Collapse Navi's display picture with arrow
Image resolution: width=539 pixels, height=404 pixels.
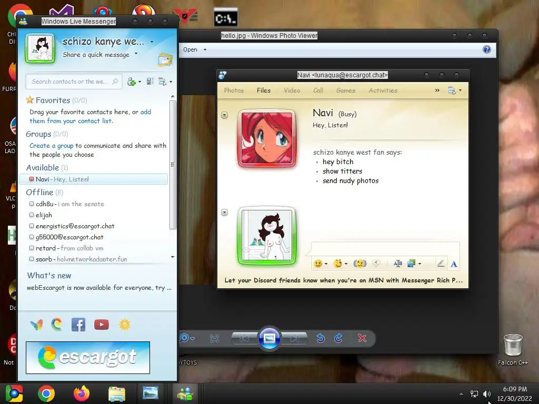[x=224, y=115]
